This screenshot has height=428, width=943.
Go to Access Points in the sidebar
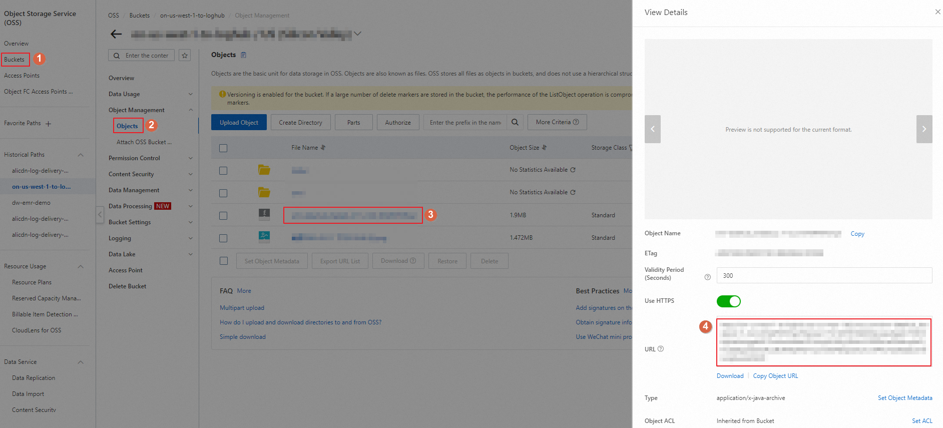[22, 76]
